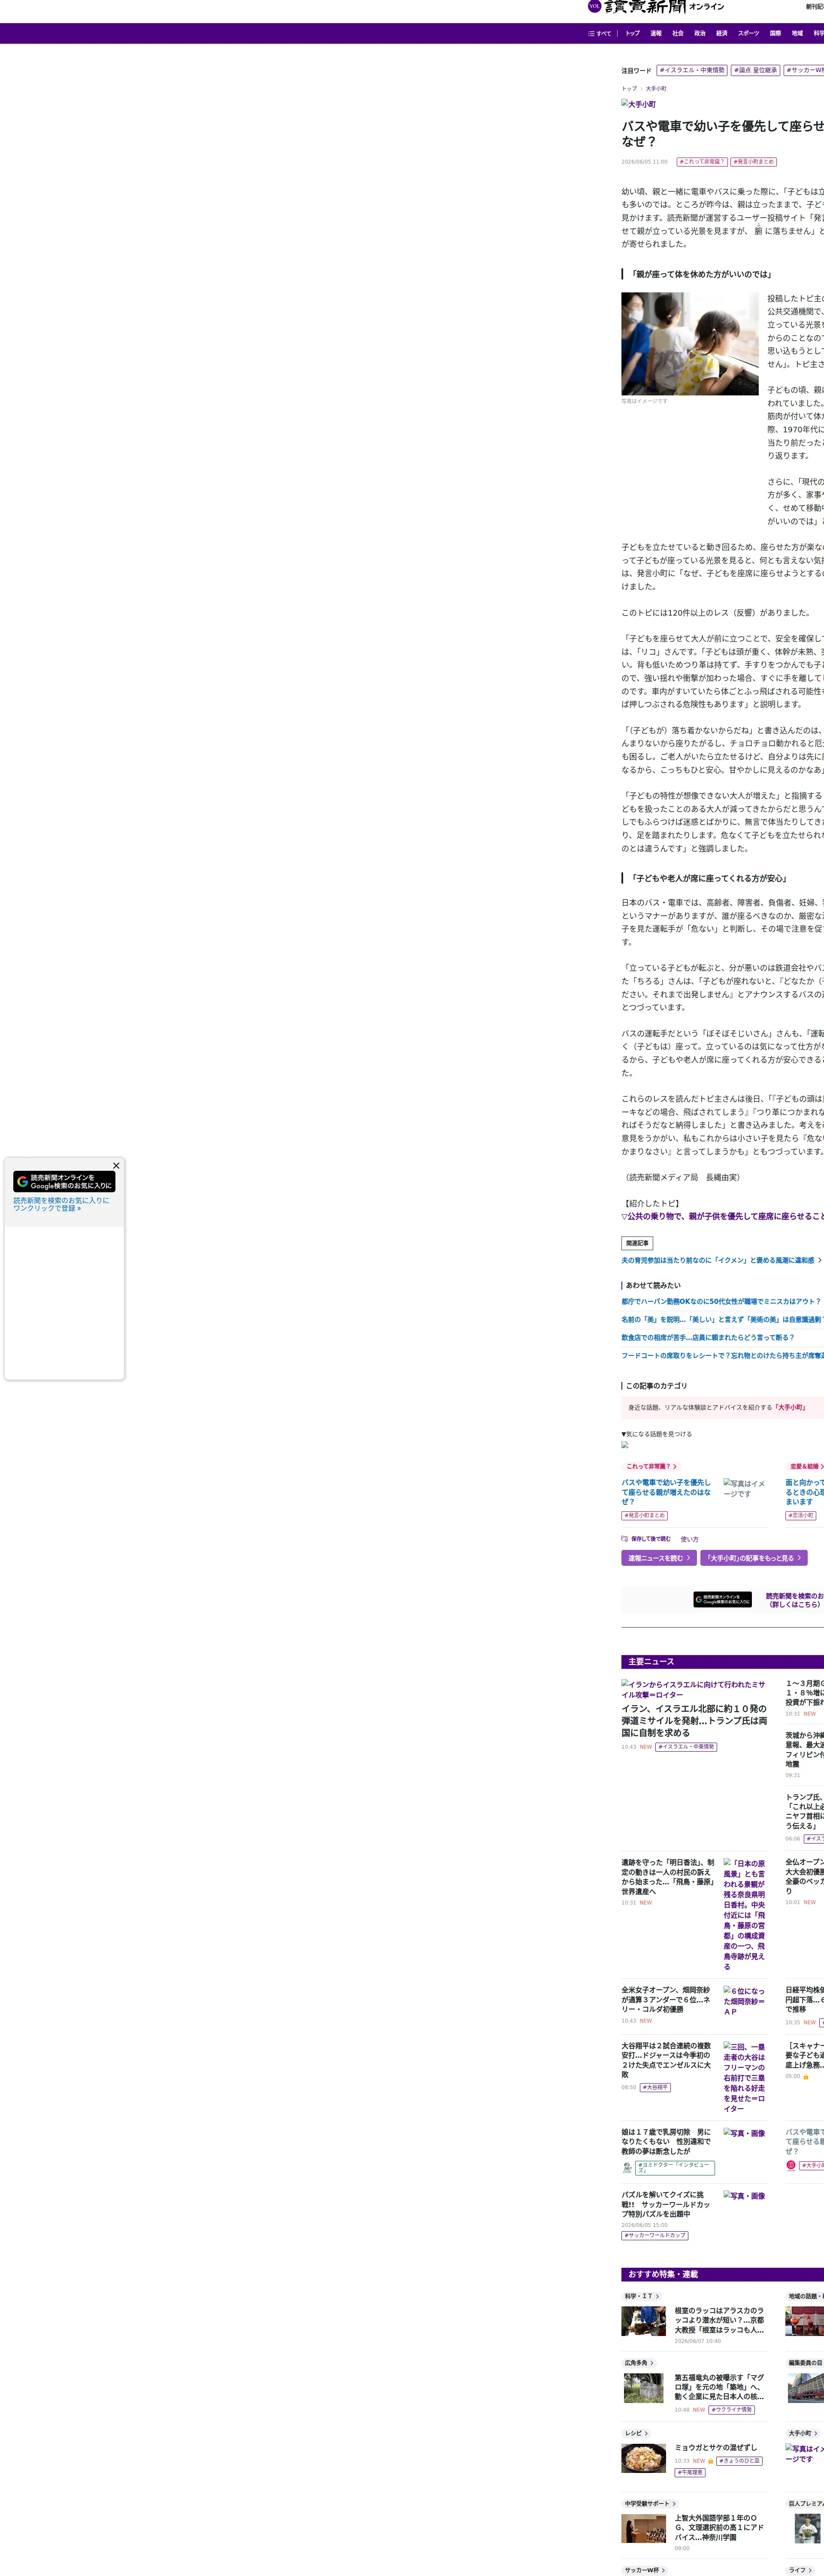Open 都庁でハーバン勤務OK related article

[721, 1302]
